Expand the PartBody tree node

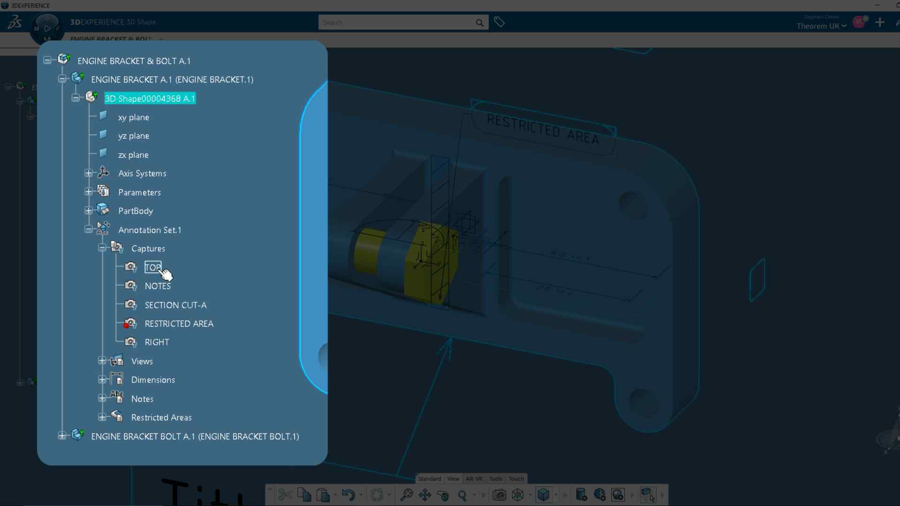tap(89, 210)
